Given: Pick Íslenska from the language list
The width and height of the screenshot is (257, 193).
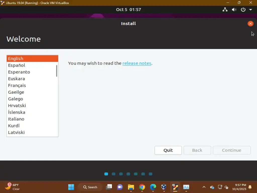Looking at the screenshot, I should pos(32,112).
